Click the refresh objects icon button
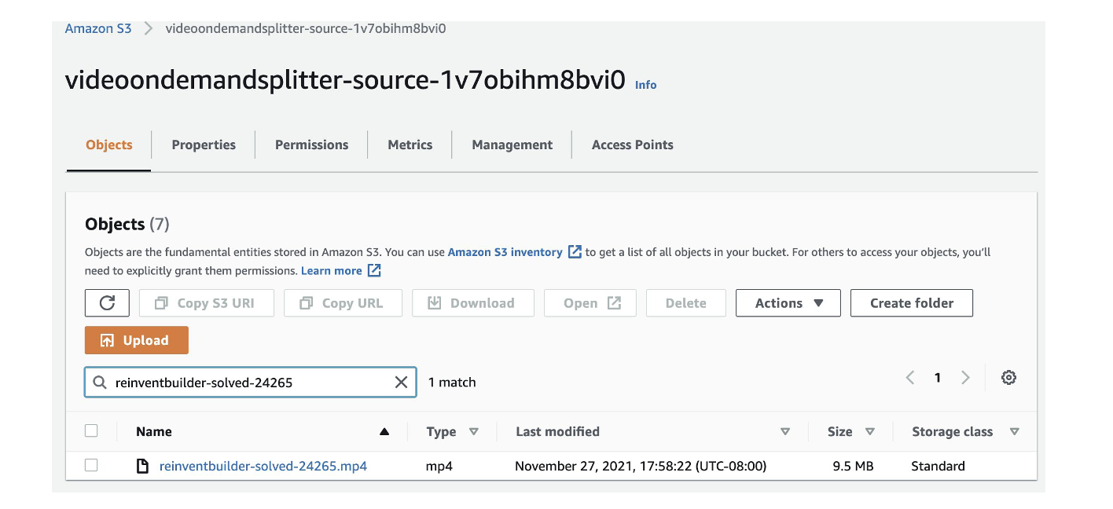The image size is (1113, 509). (x=108, y=303)
